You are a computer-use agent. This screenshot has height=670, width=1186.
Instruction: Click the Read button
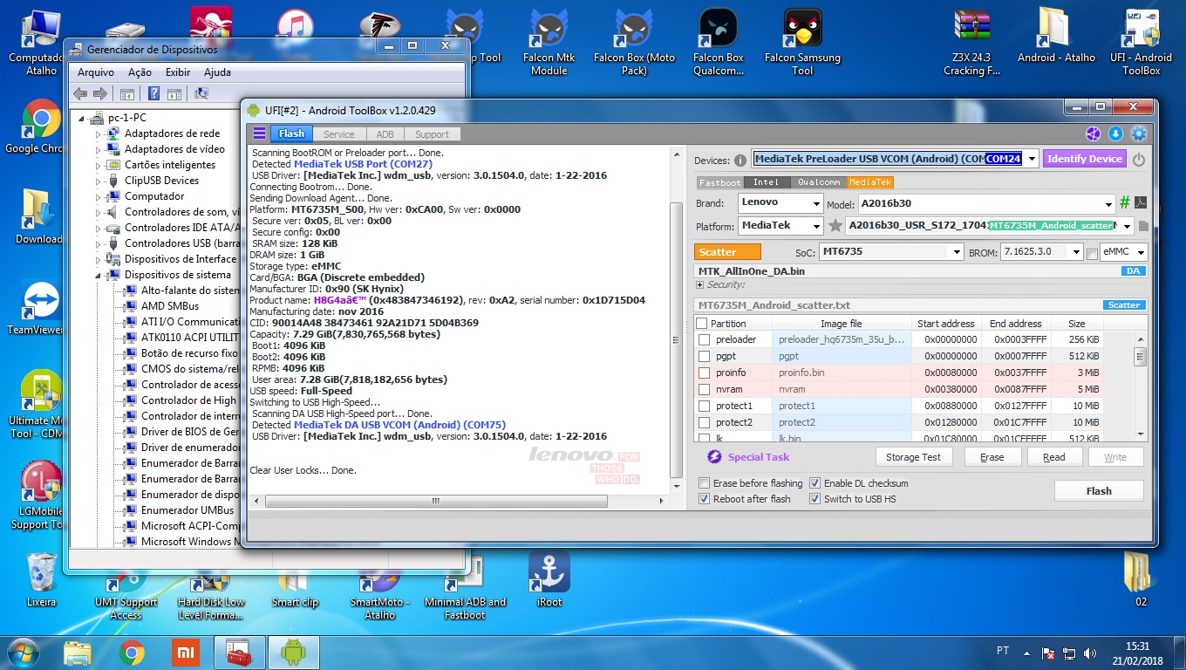coord(1053,457)
